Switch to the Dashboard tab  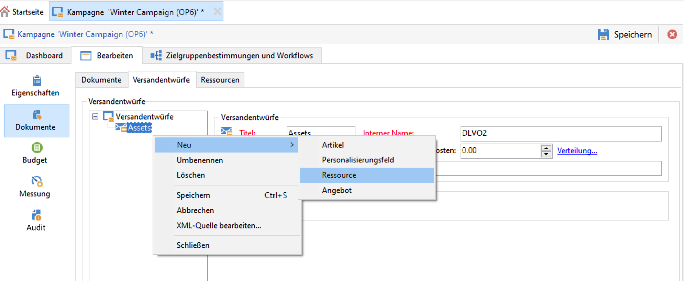point(36,55)
